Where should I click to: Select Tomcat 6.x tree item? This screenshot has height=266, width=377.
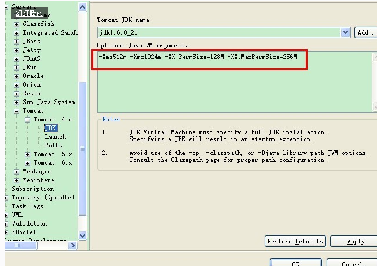pos(53,162)
